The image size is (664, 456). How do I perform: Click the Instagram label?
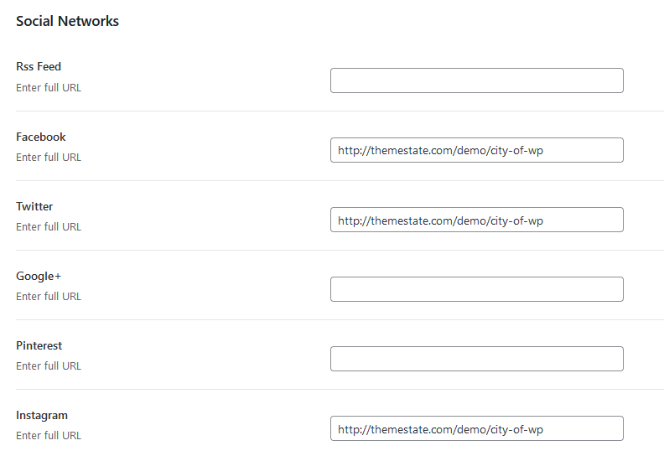pos(42,416)
